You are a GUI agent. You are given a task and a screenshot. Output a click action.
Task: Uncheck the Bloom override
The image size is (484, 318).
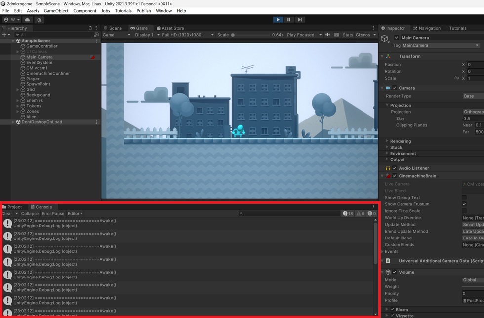(x=392, y=309)
